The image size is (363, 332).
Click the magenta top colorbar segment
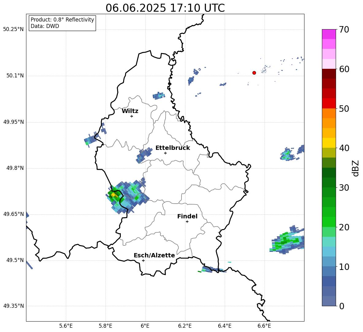[x=329, y=34]
